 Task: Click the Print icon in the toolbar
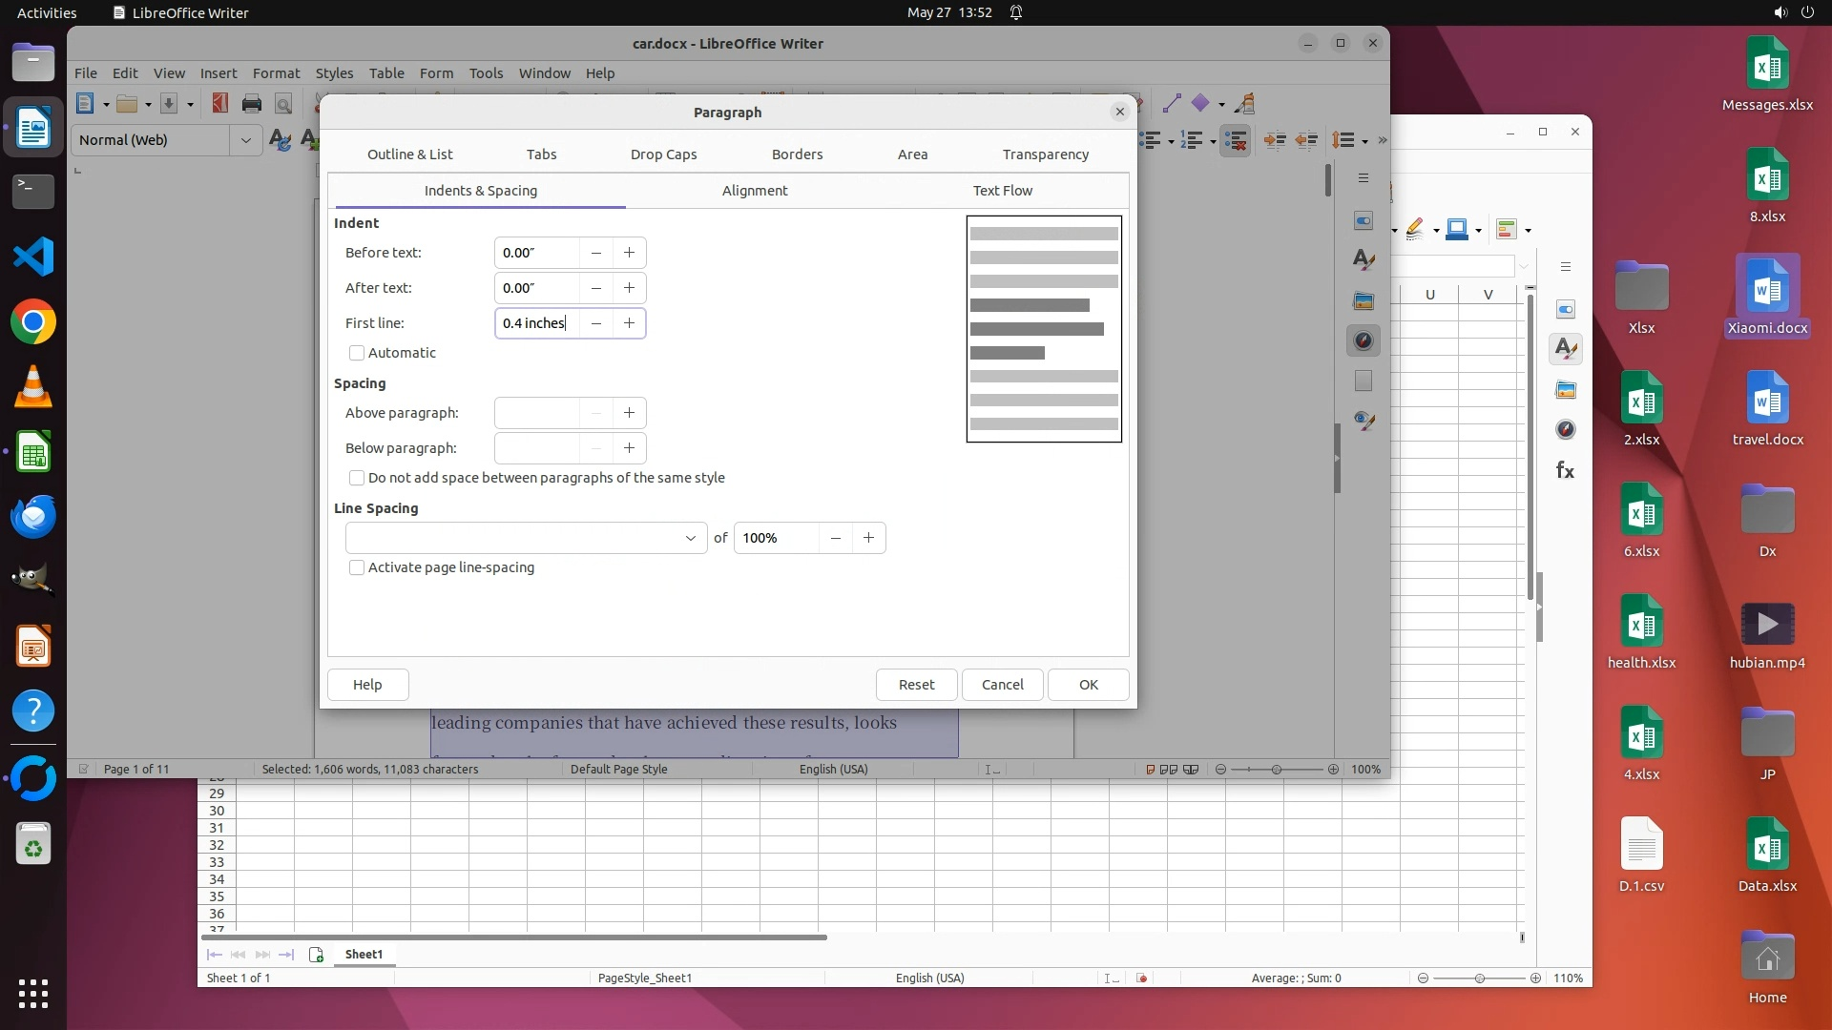click(252, 104)
